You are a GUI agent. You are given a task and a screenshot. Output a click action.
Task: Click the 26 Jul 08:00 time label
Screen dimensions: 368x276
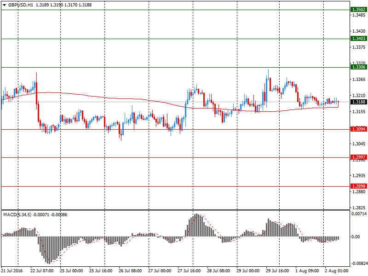(x=130, y=271)
